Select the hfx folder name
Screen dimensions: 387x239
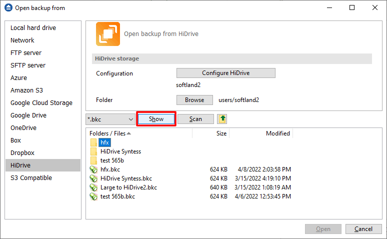pos(104,142)
